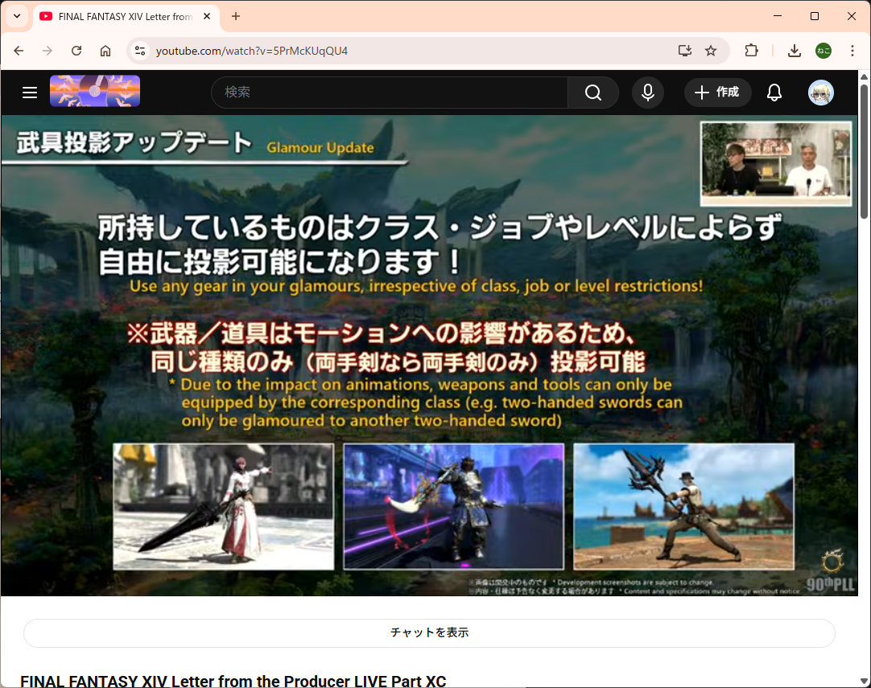
Task: Open the browser extensions puzzle icon
Action: pyautogui.click(x=751, y=51)
